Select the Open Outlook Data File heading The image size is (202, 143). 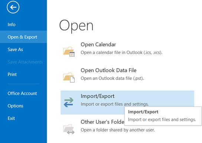click(x=108, y=70)
